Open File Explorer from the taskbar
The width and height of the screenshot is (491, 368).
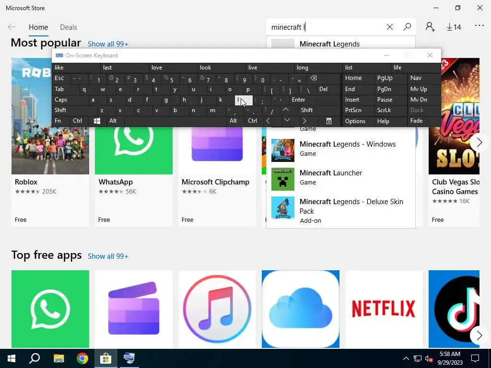[58, 358]
